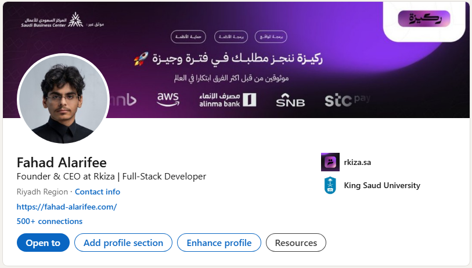Open the circular profile photo

tap(63, 99)
